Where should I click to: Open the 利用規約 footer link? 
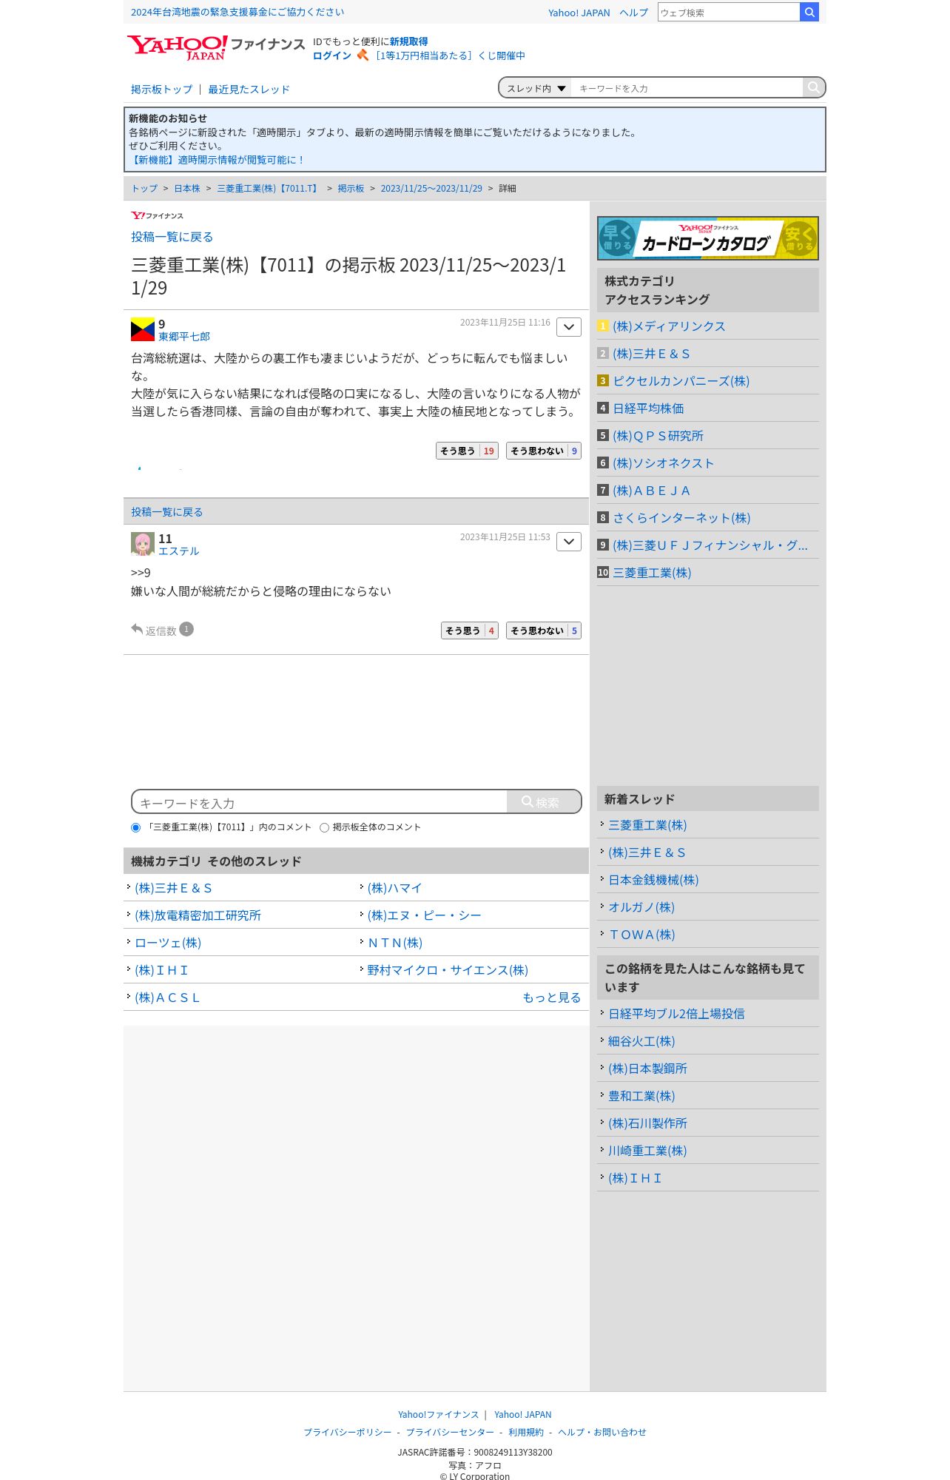(x=526, y=1432)
